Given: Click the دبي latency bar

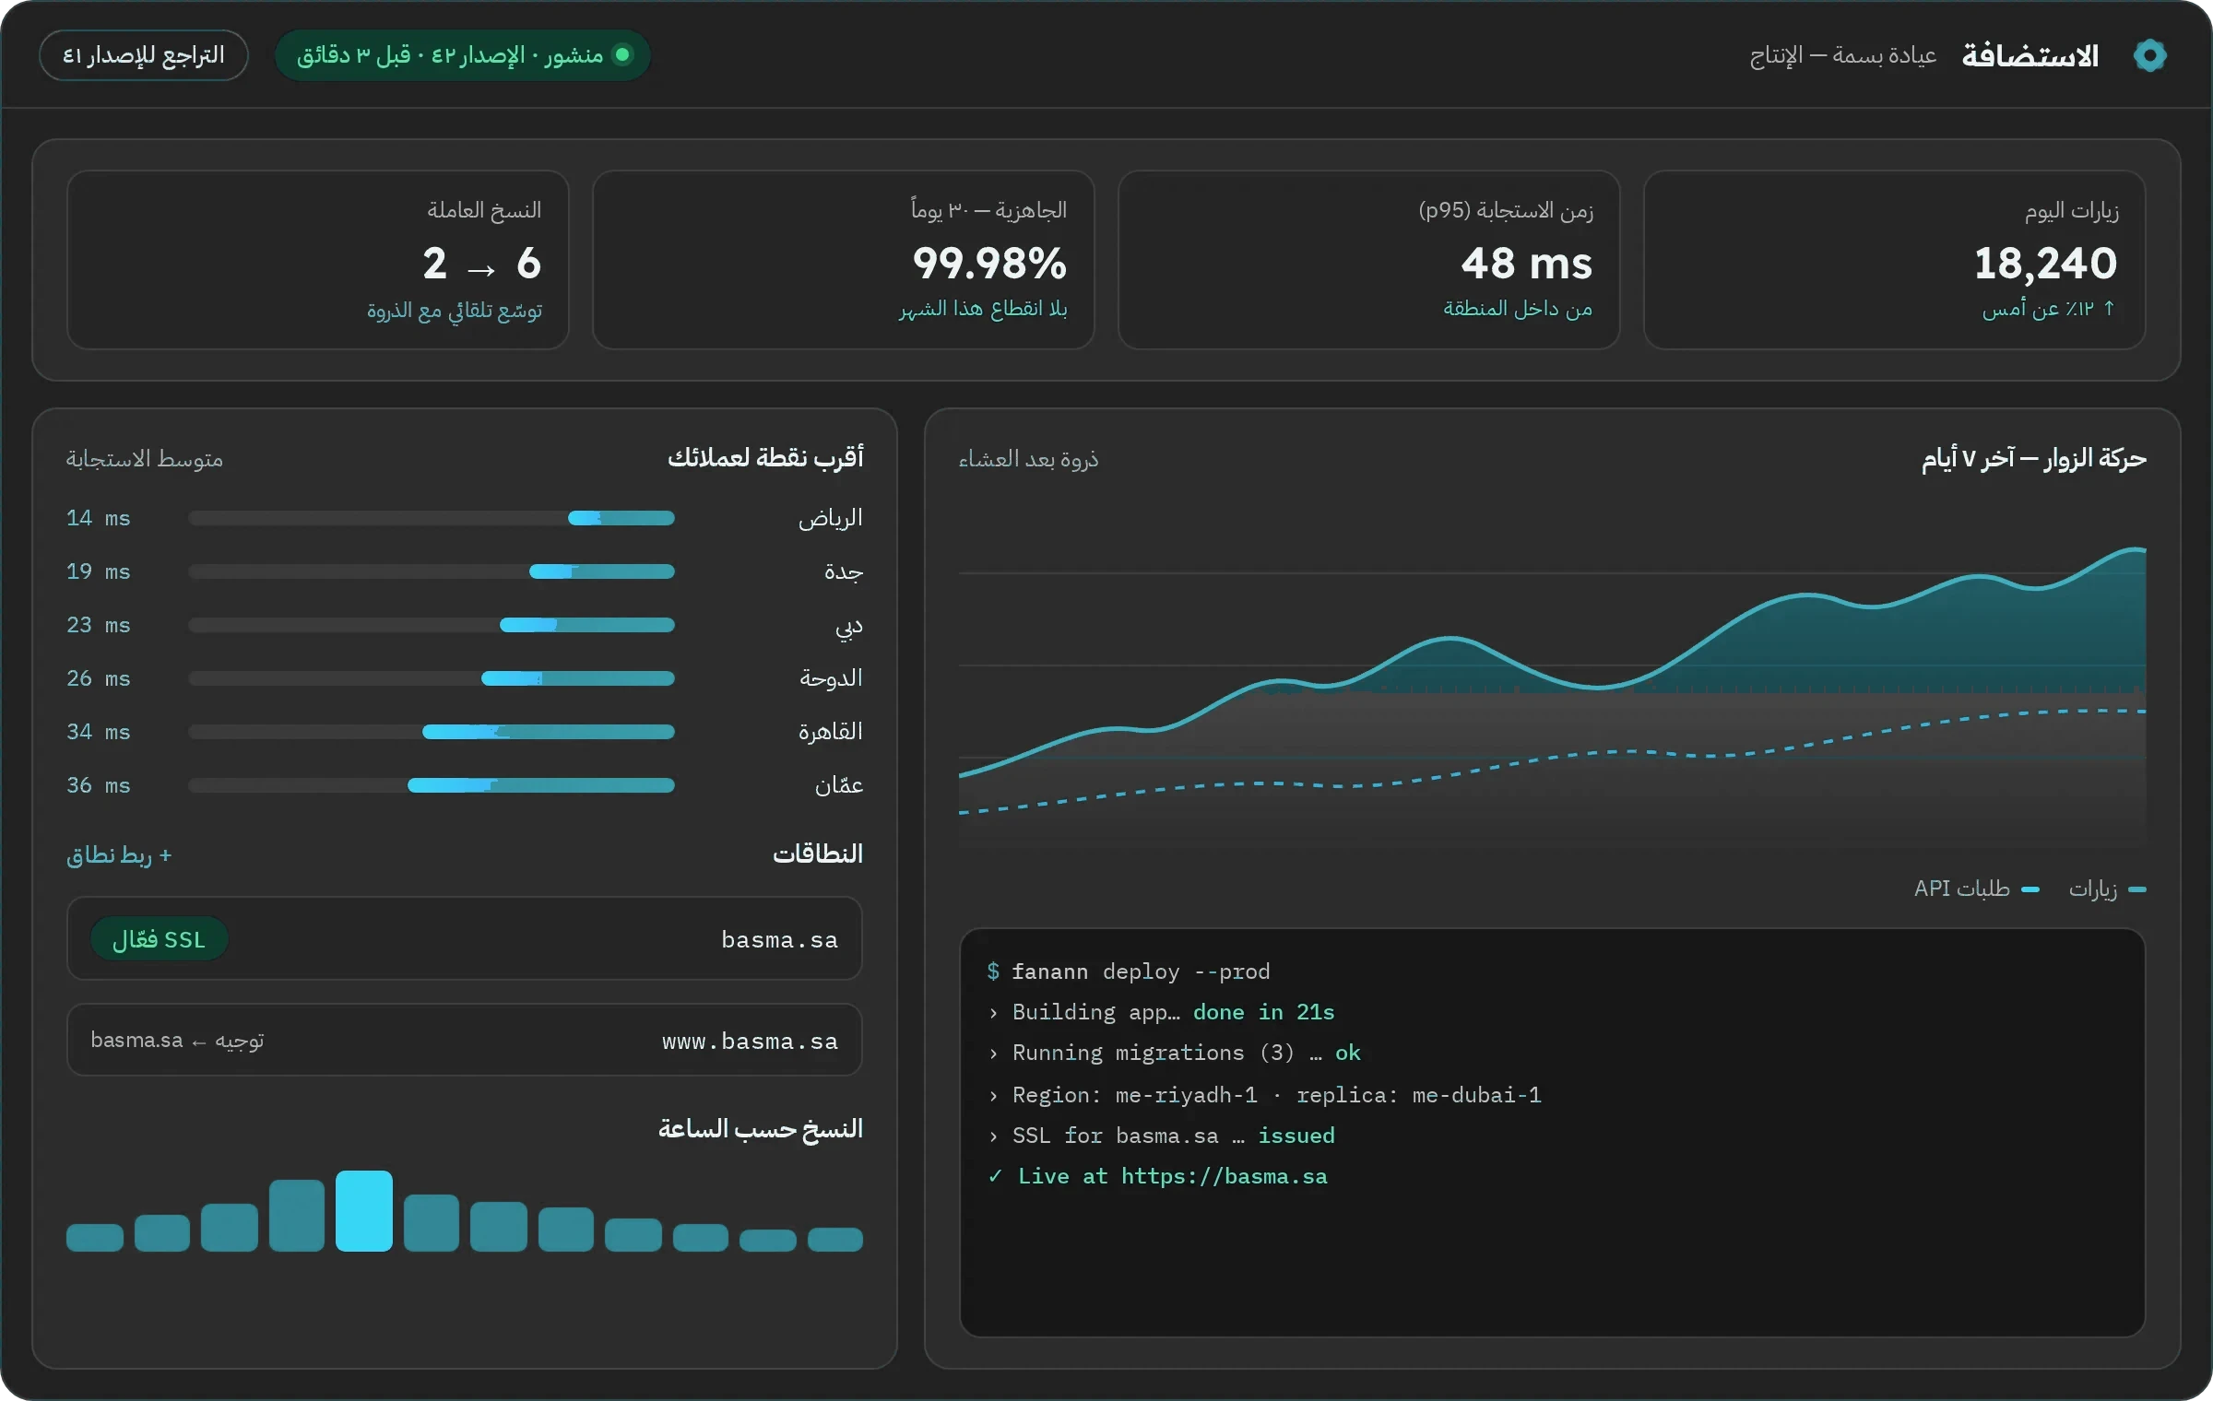Looking at the screenshot, I should pyautogui.click(x=432, y=625).
